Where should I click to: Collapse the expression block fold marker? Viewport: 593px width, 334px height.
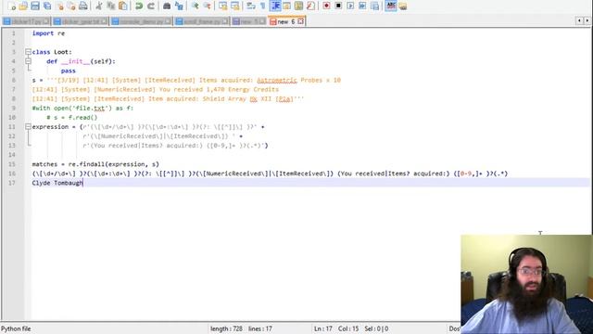click(x=28, y=127)
